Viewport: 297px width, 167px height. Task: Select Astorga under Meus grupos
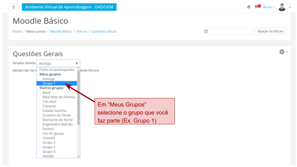click(49, 79)
